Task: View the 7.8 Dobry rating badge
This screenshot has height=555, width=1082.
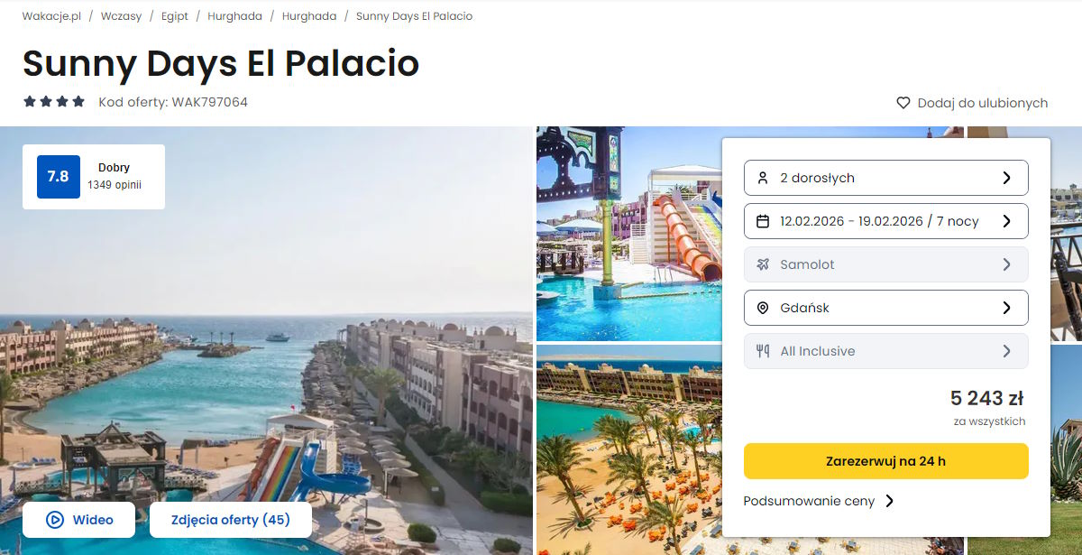Action: [94, 177]
